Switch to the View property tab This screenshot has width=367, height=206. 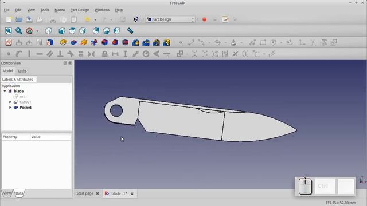7,193
